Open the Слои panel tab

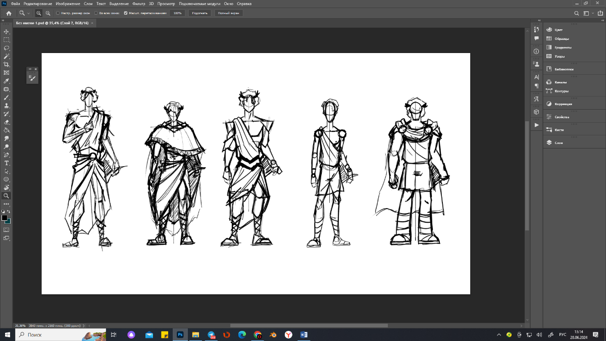pos(559,143)
